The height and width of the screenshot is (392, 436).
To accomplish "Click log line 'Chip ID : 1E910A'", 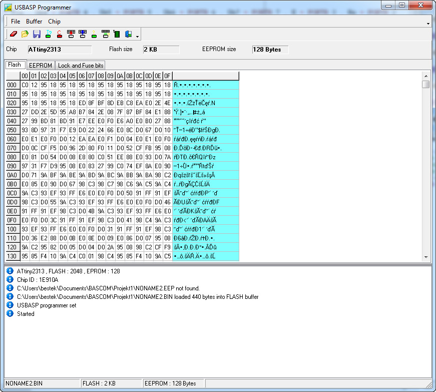I will coord(38,280).
